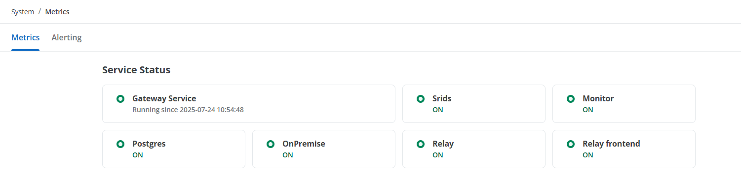Click the Service Status heading
Image resolution: width=741 pixels, height=181 pixels.
click(136, 70)
